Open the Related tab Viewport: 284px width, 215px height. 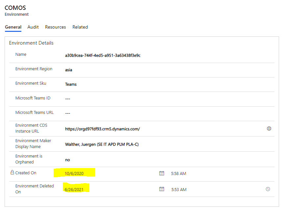80,27
